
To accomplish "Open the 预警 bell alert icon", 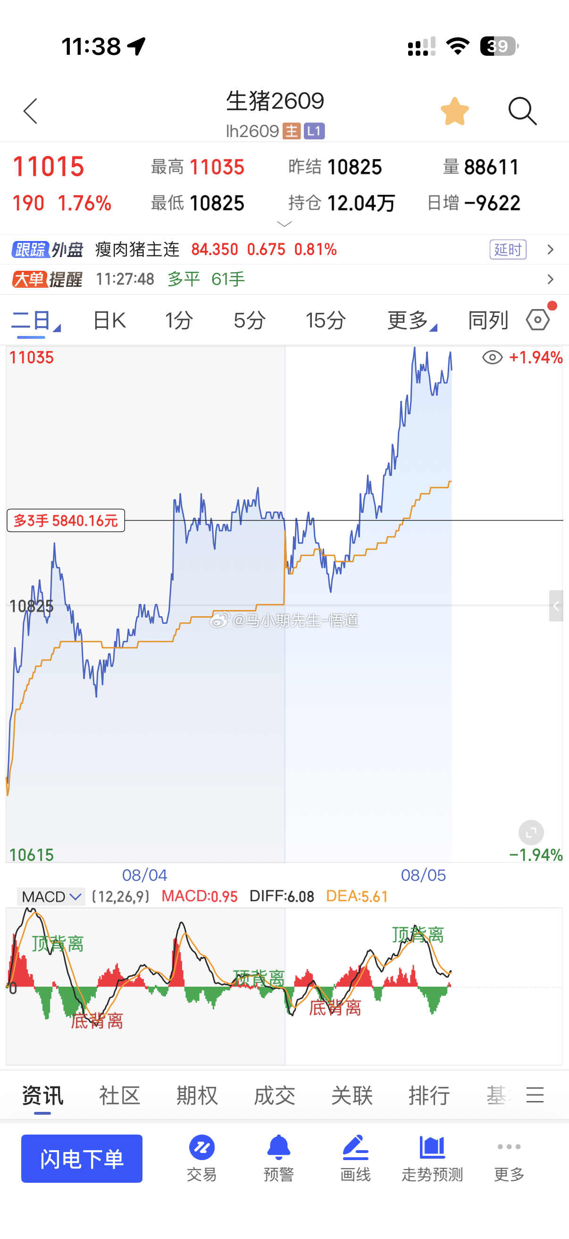I will (x=278, y=1158).
